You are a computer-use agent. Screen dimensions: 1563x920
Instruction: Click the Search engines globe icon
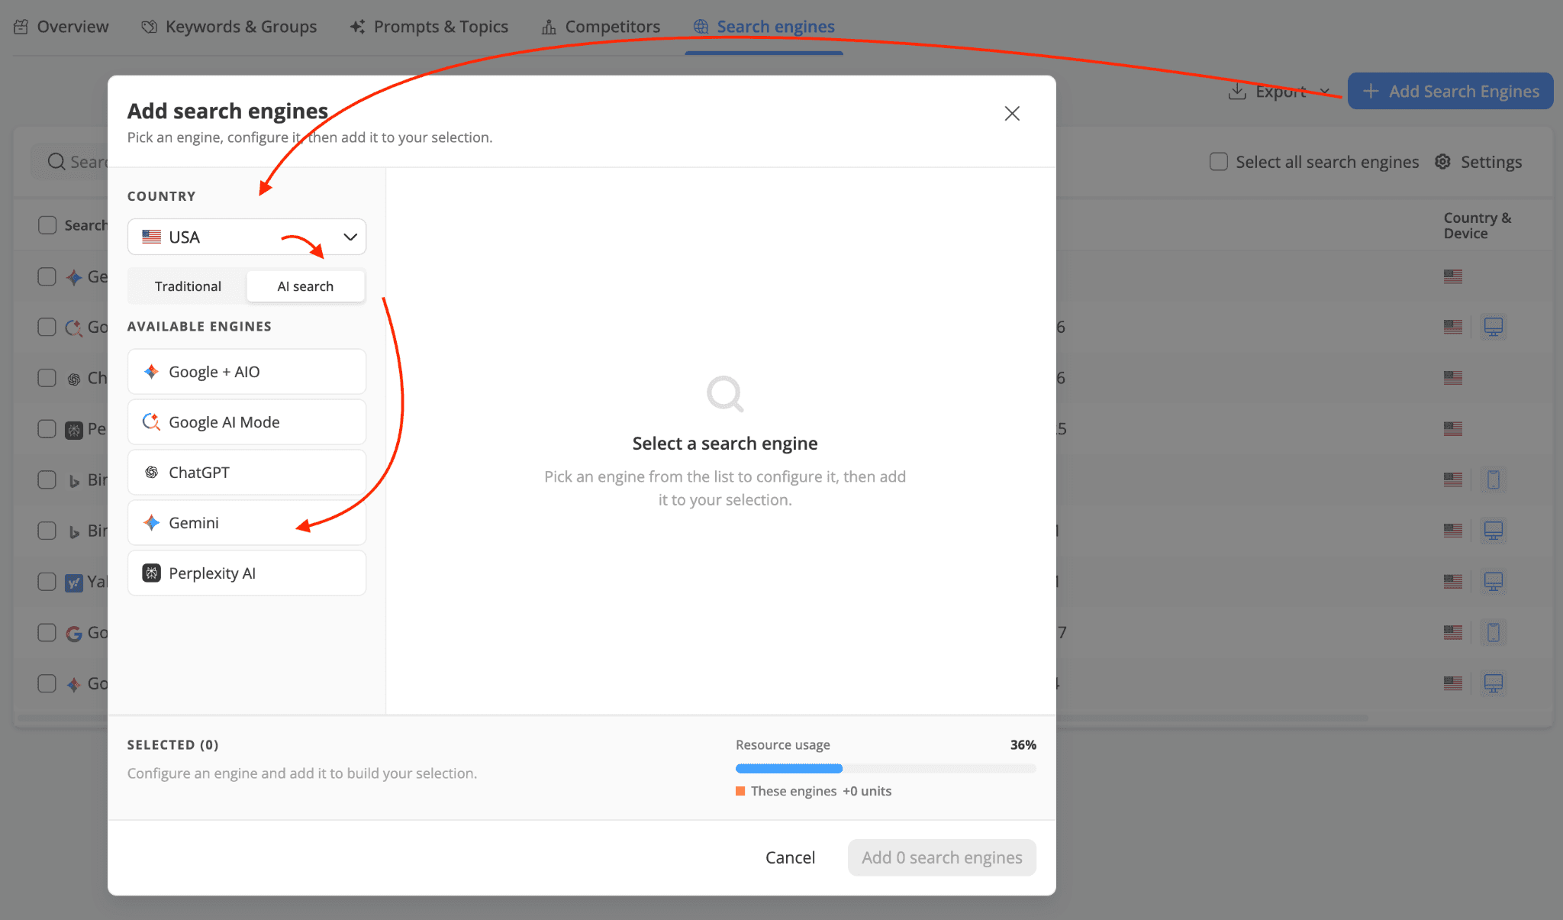tap(701, 27)
